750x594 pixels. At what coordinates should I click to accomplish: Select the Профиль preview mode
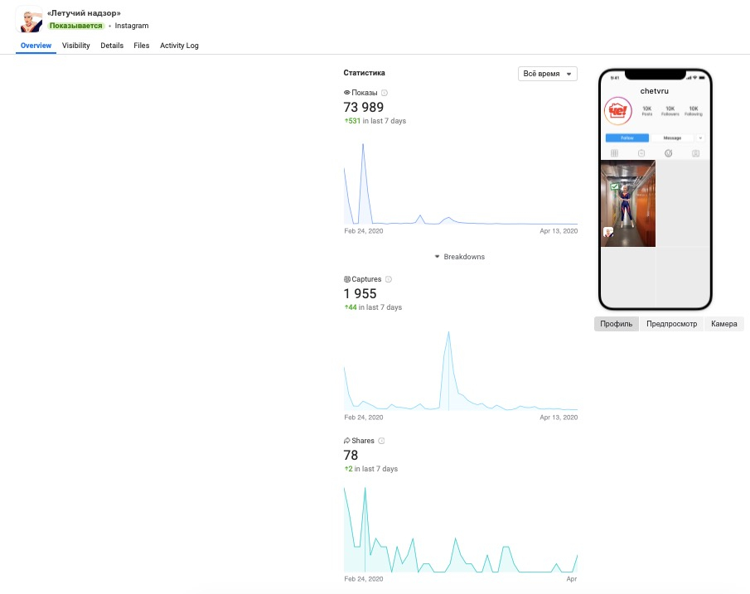pyautogui.click(x=616, y=324)
